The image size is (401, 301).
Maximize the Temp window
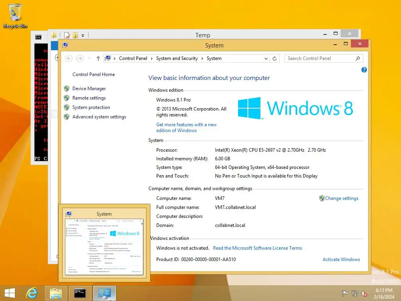click(x=336, y=34)
